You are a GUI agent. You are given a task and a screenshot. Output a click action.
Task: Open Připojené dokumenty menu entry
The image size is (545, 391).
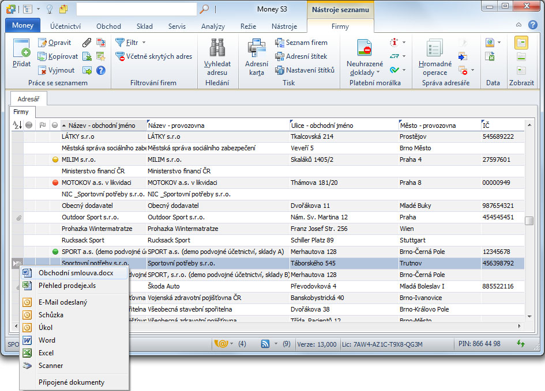74,382
